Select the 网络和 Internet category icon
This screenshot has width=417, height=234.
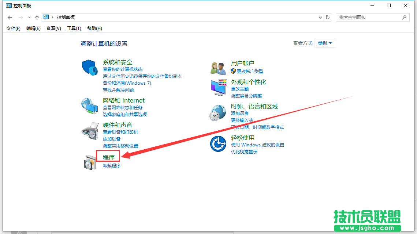point(90,106)
